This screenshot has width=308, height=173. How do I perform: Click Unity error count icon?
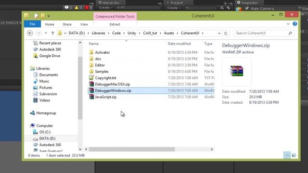(87, 8)
